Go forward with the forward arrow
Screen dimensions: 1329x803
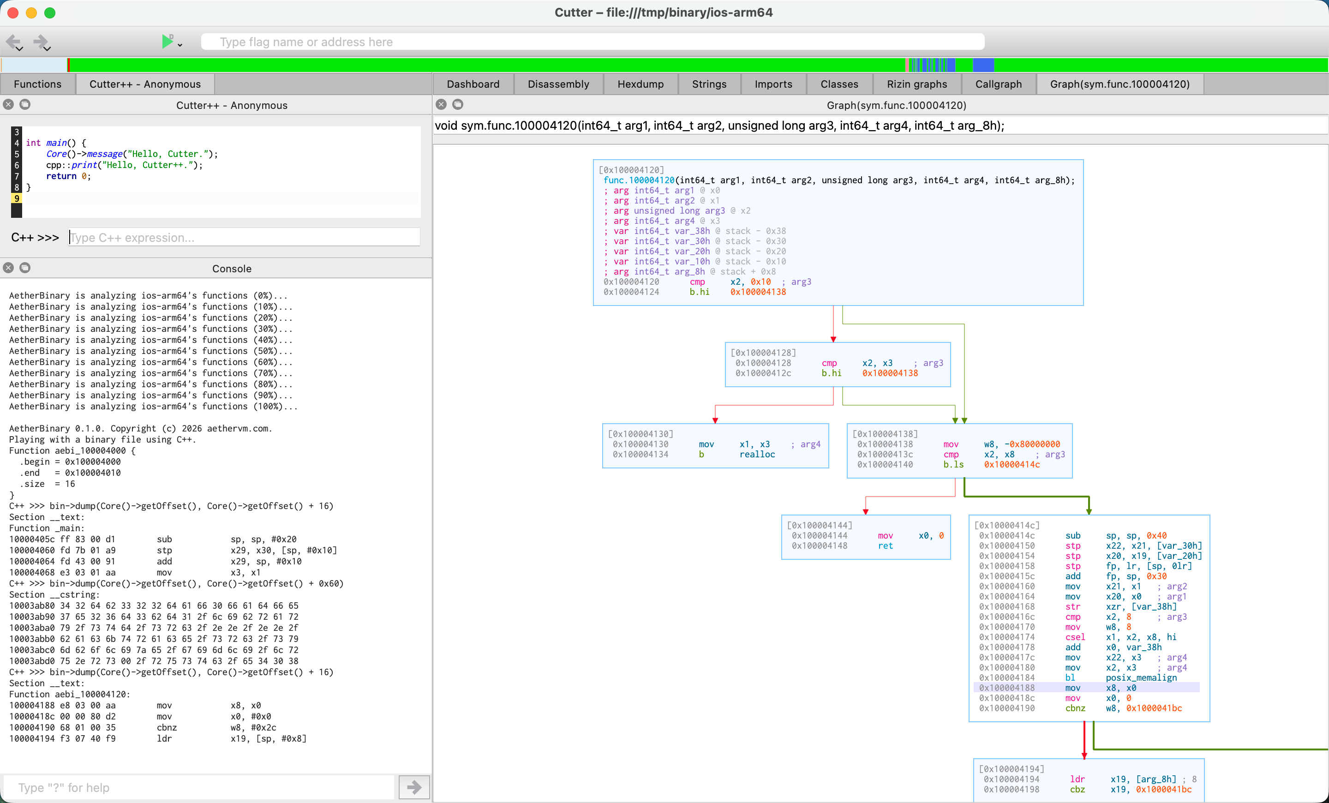point(41,42)
